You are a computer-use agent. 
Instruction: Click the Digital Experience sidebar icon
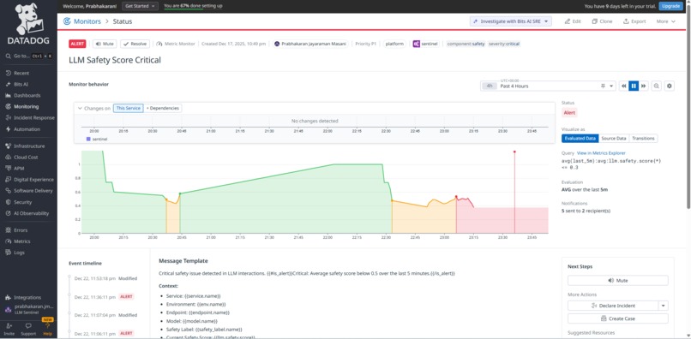(9, 180)
